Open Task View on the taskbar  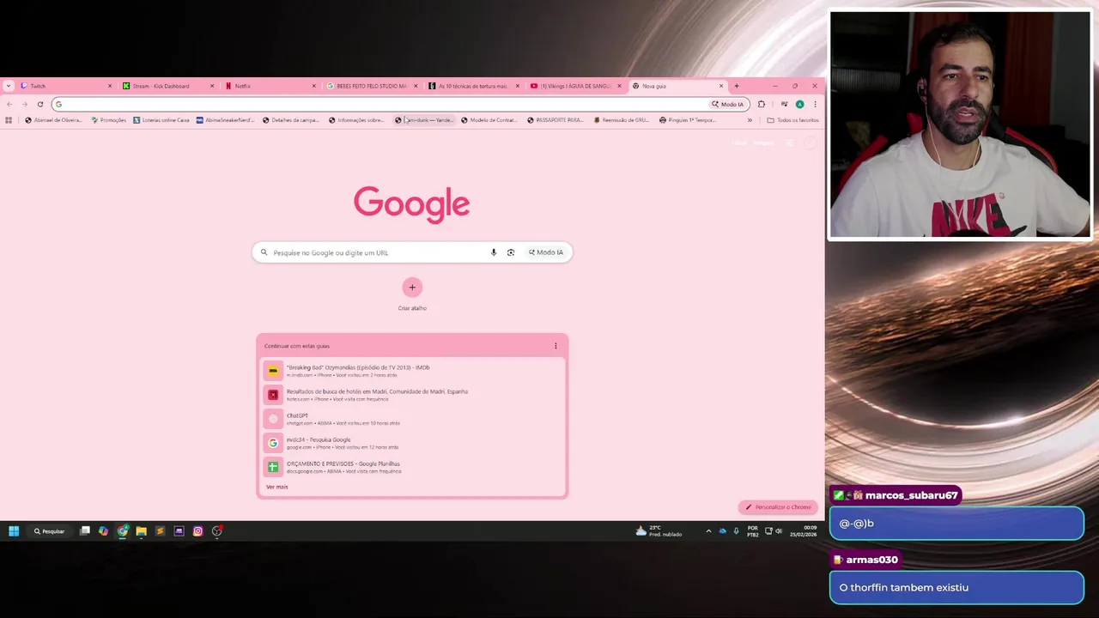pos(85,531)
